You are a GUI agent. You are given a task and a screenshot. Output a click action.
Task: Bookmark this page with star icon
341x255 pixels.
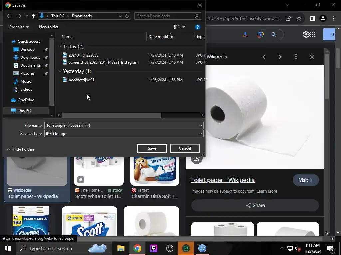[299, 18]
